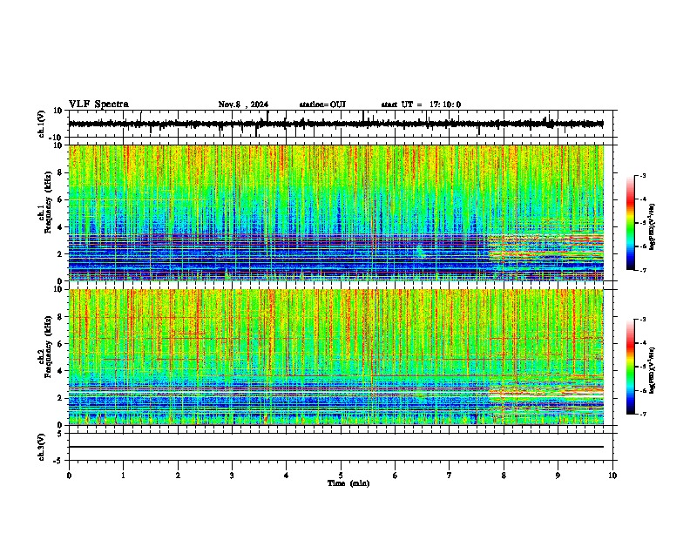The image size is (690, 533).
Task: Select the ch.1 "Frequency (kHz)" axis label
Action: 48,202
